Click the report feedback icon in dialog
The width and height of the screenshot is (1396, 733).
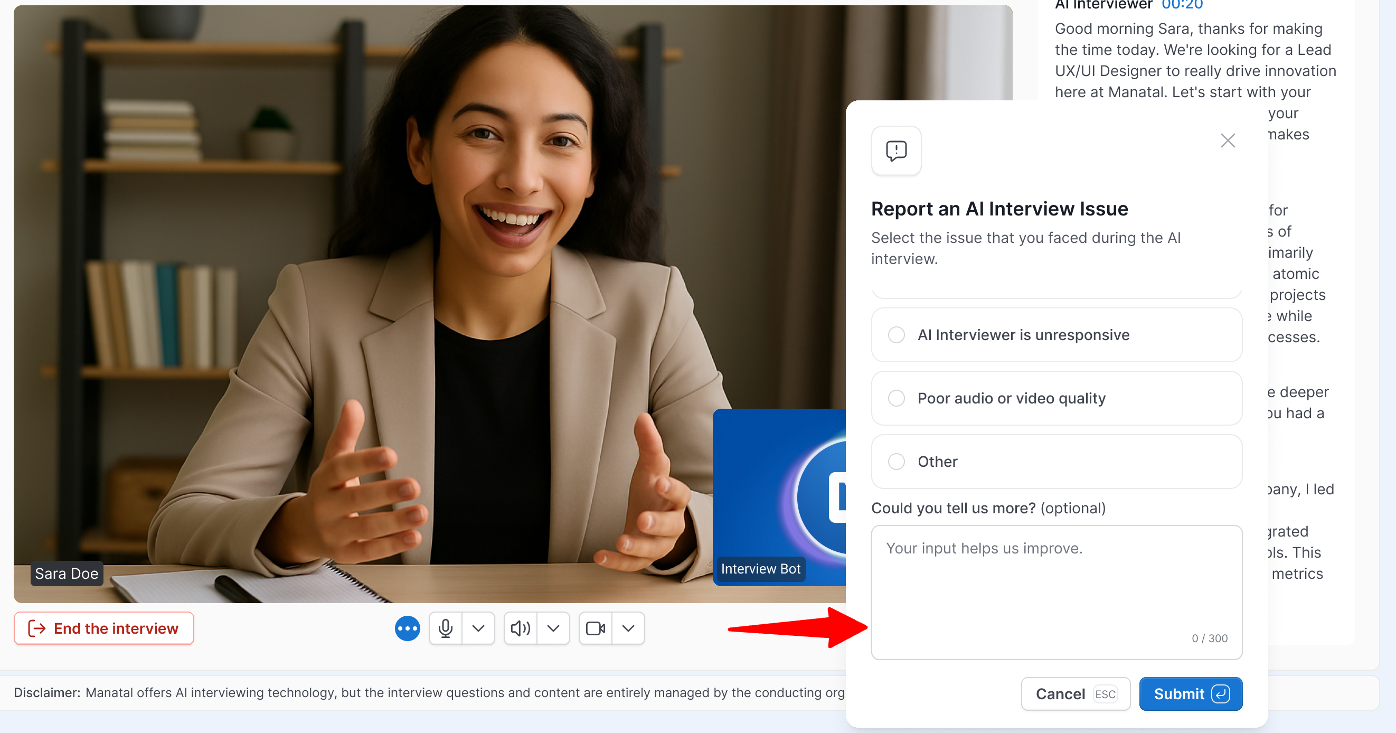[x=897, y=151]
